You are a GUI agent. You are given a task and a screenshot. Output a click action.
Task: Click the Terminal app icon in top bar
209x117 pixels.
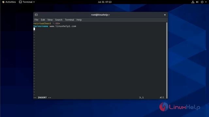click(20, 2)
